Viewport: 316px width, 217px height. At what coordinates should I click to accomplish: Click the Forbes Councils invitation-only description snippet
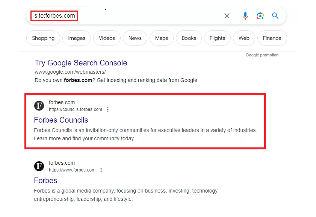145,134
